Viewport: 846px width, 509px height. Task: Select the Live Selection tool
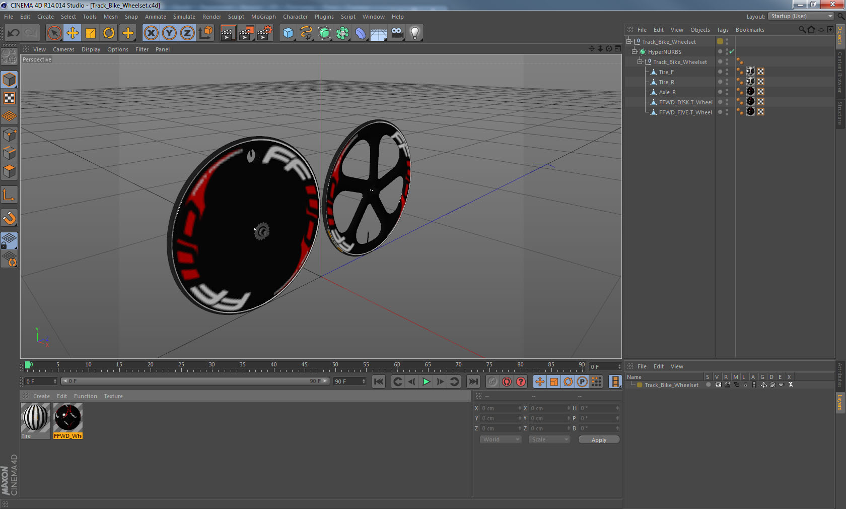tap(54, 33)
